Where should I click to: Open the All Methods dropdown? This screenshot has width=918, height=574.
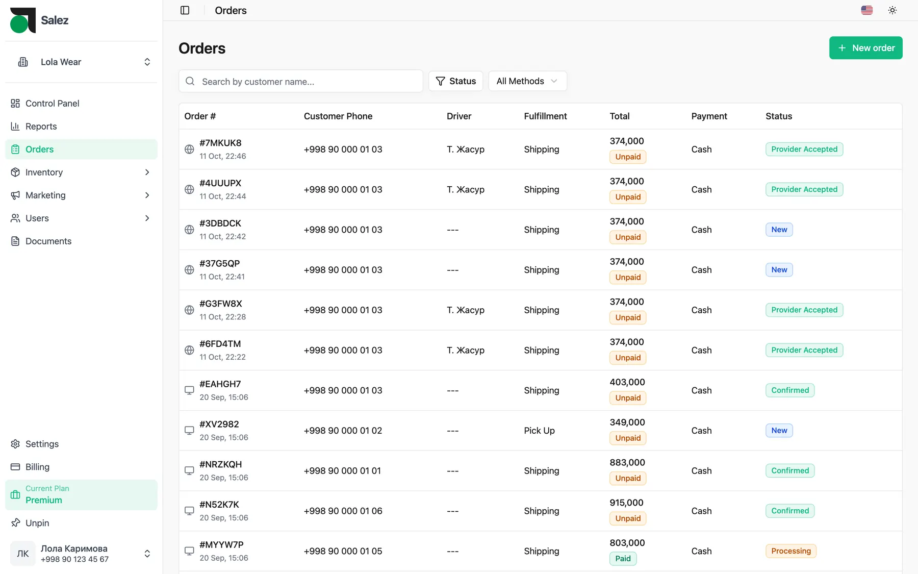pyautogui.click(x=527, y=81)
